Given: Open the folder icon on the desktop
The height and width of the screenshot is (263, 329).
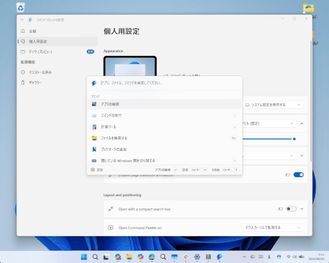Looking at the screenshot, I should click(x=308, y=9).
